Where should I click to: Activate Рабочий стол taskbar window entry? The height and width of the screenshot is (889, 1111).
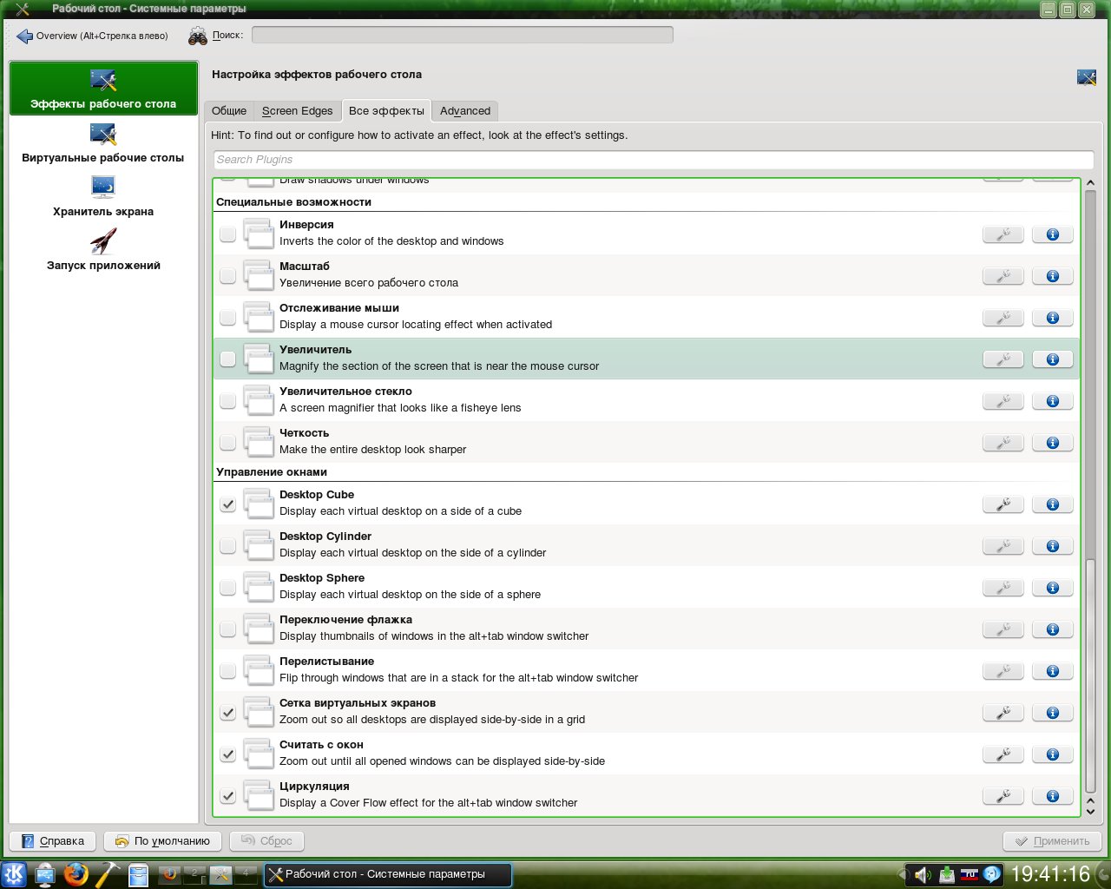387,874
